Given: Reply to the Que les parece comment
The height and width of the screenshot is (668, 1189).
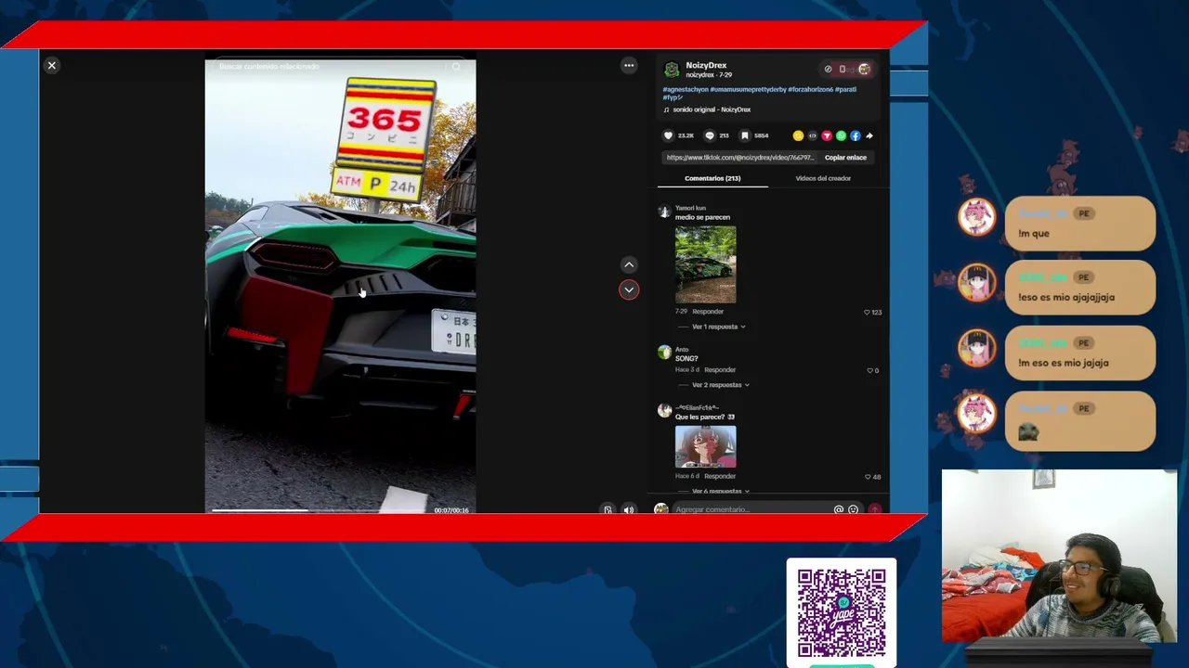Looking at the screenshot, I should pos(720,476).
